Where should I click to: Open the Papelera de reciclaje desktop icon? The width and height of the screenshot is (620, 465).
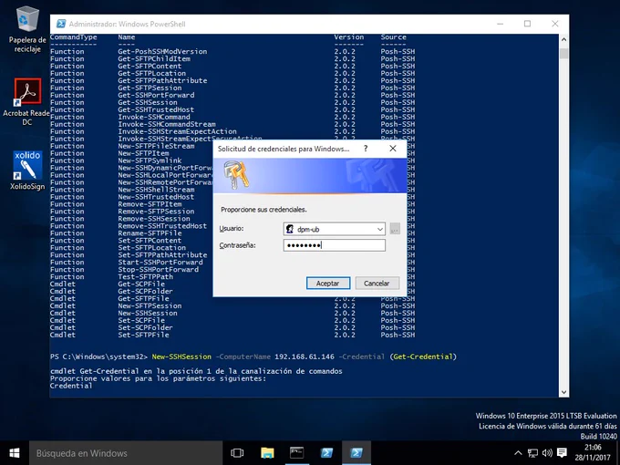(27, 30)
